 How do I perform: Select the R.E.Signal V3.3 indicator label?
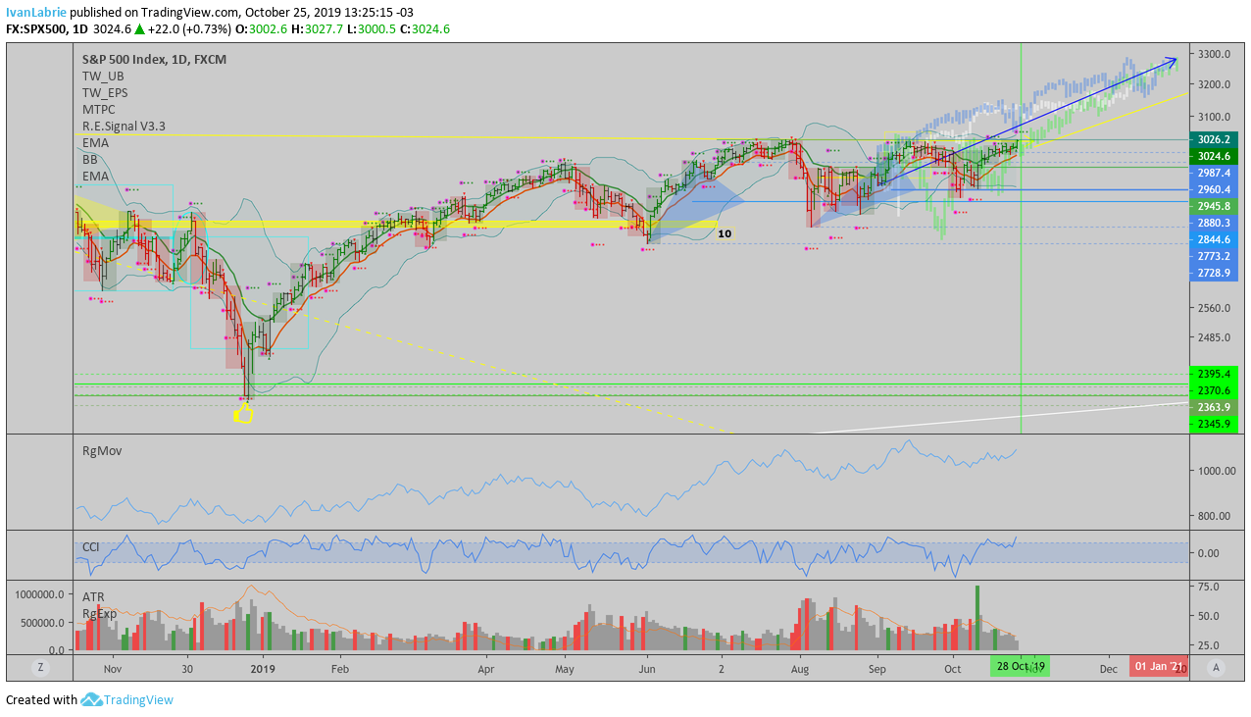124,127
